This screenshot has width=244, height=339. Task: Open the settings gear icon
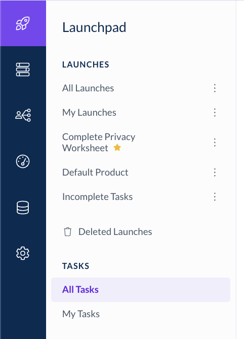(23, 253)
